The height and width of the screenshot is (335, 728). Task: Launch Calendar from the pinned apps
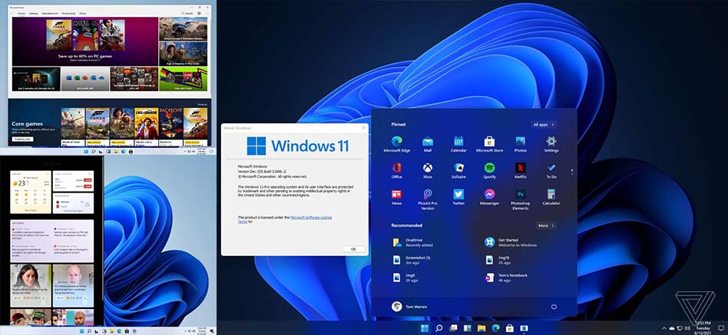coord(458,144)
